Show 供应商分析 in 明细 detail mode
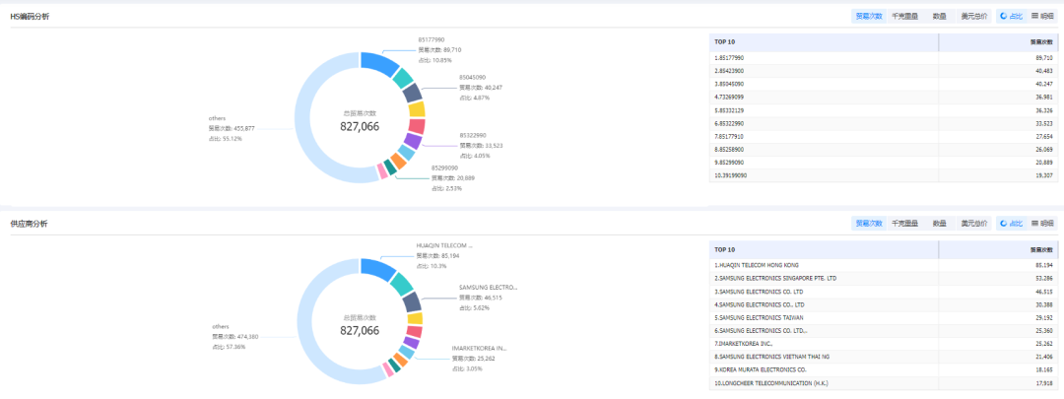1064x399 pixels. pos(1041,224)
